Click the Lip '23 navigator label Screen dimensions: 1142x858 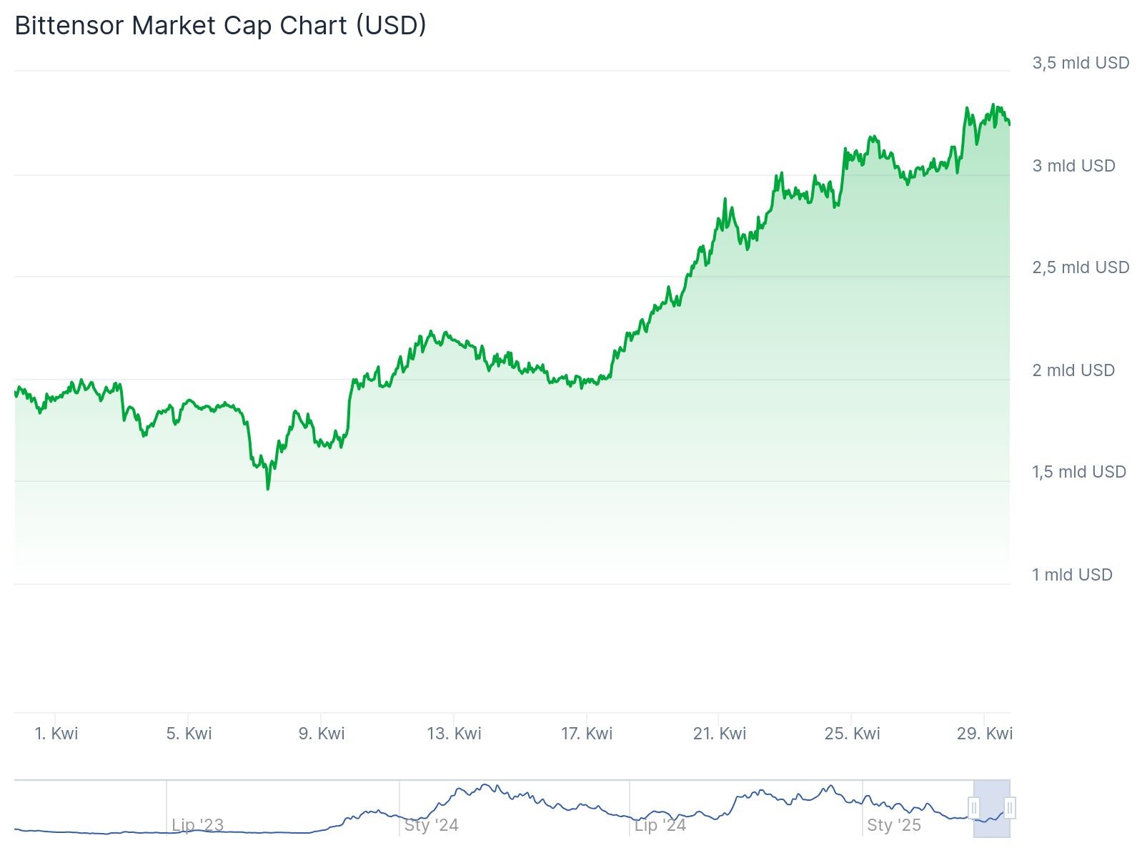[198, 825]
